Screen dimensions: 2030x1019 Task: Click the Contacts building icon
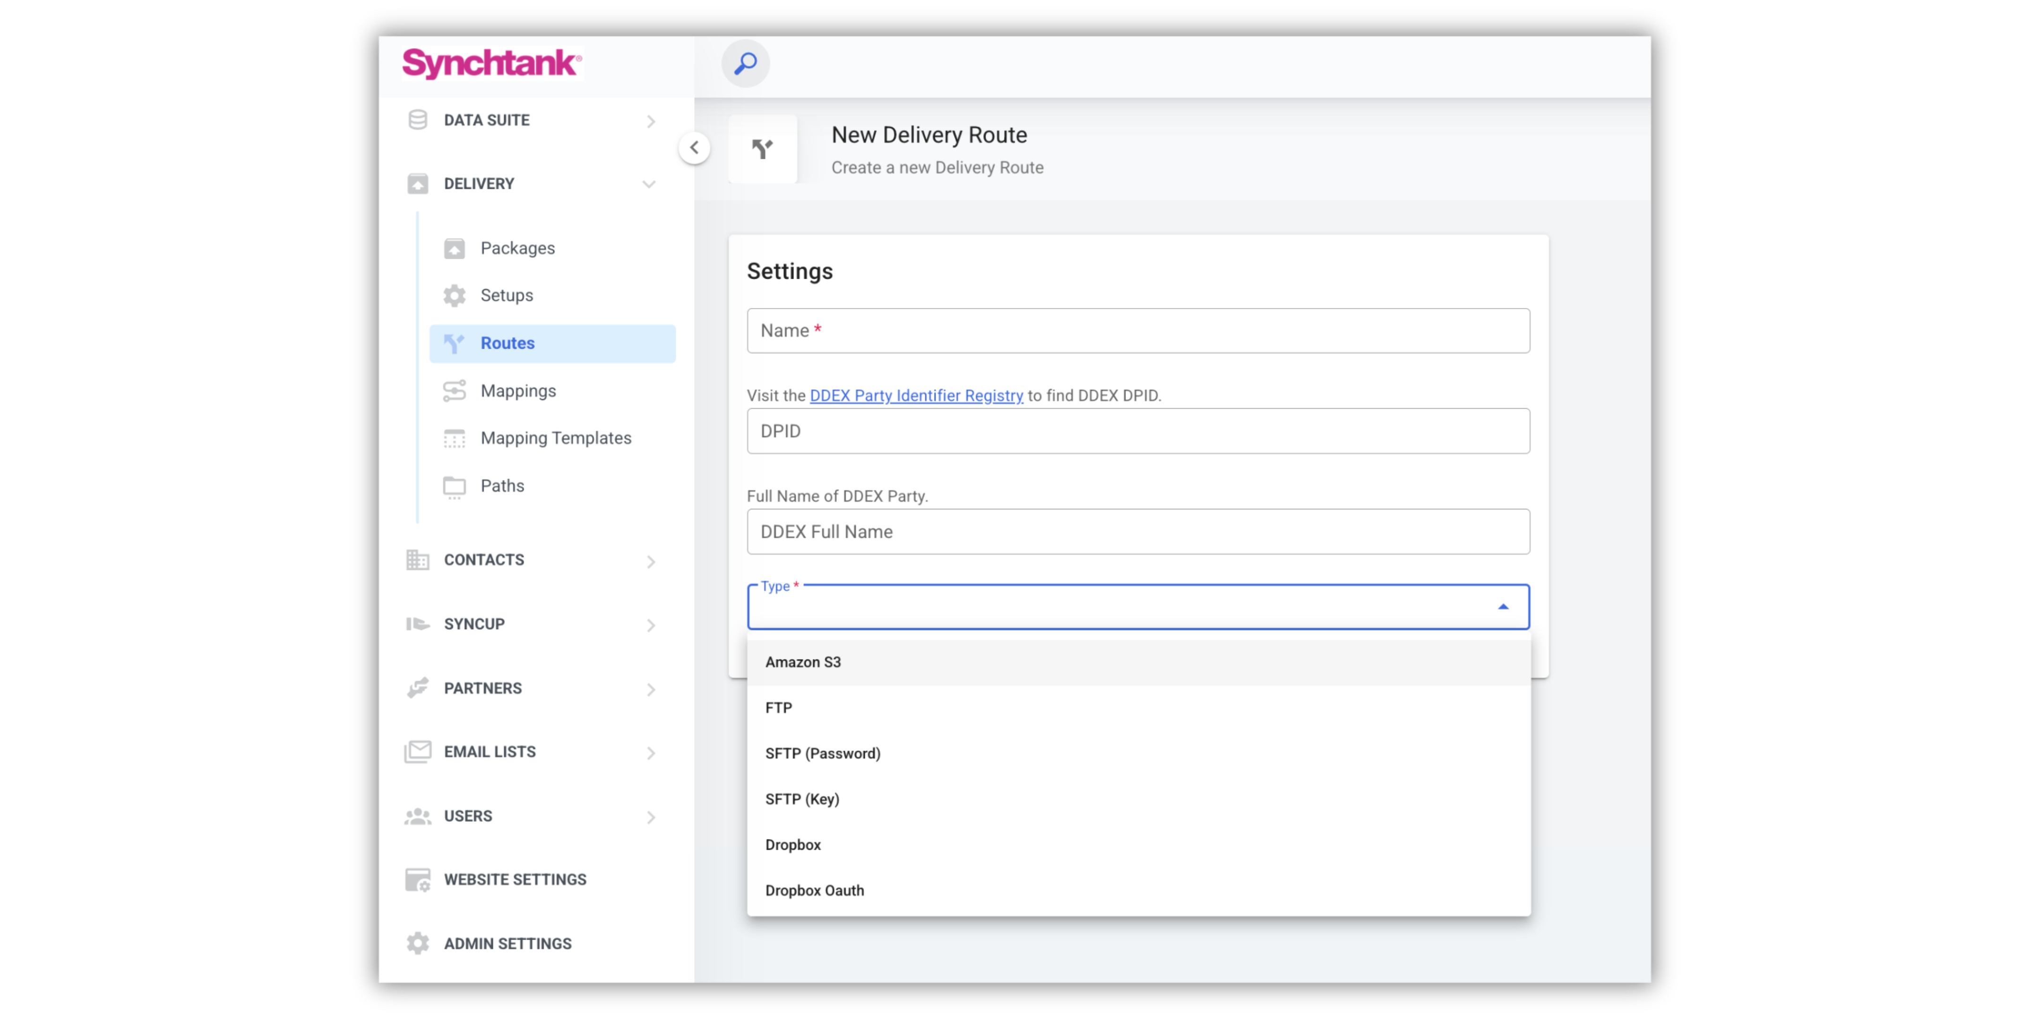click(418, 559)
